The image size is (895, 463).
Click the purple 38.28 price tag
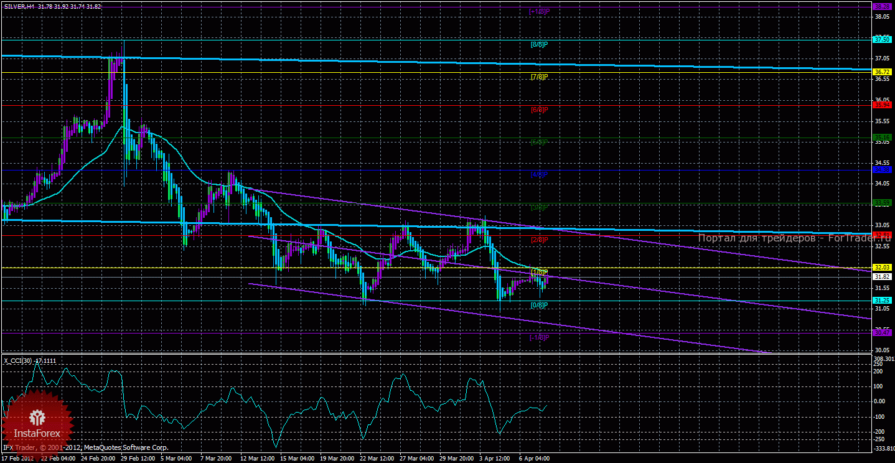tap(882, 6)
